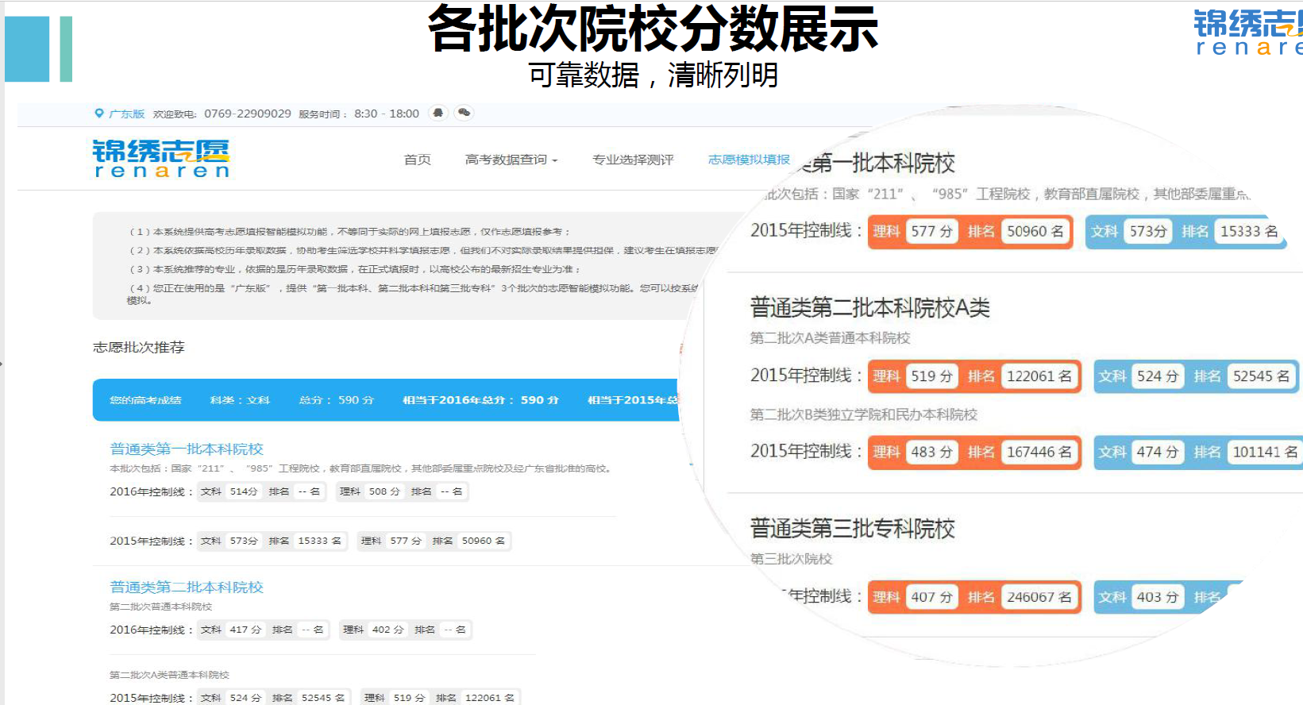Click the WeChat contact icon
The height and width of the screenshot is (705, 1303).
pos(464,113)
